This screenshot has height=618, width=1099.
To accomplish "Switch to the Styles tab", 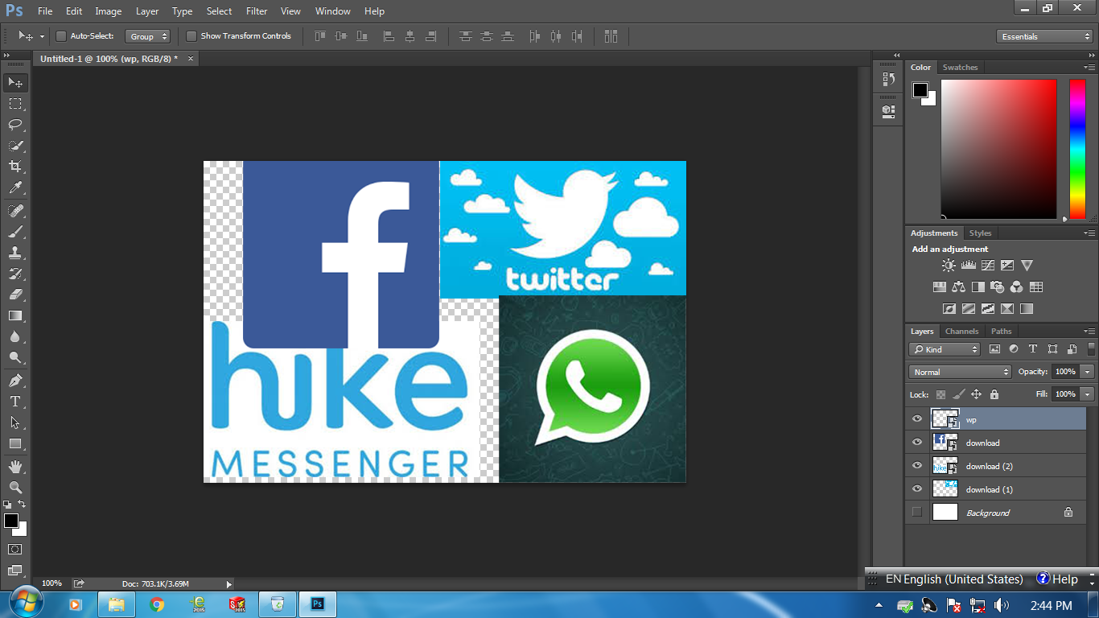I will click(980, 233).
